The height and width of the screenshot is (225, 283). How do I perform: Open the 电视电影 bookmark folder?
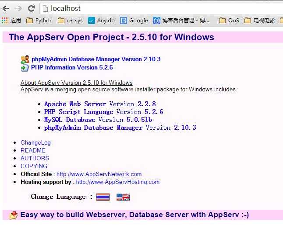[x=259, y=21]
